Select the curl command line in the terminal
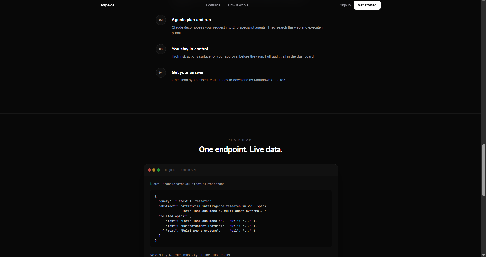 point(187,184)
